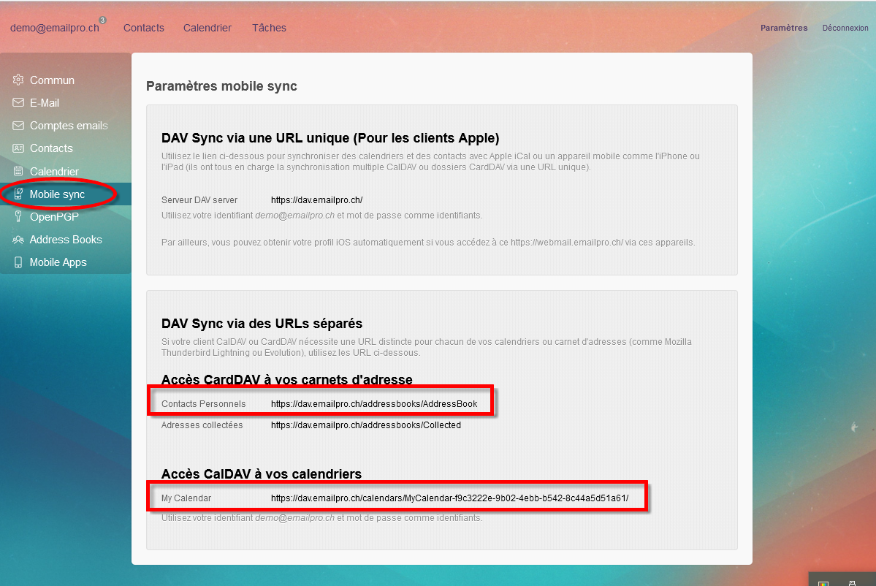Click the Contacts card icon in sidebar
This screenshot has height=586, width=876.
tap(18, 148)
